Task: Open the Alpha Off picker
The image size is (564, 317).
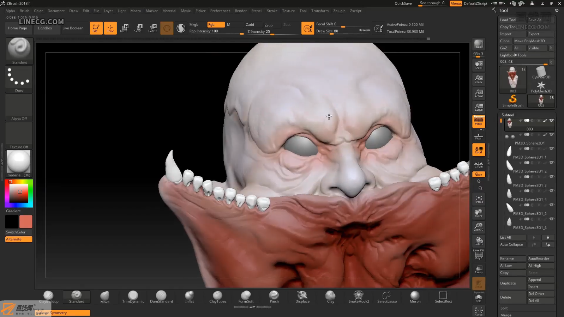Action: click(19, 108)
